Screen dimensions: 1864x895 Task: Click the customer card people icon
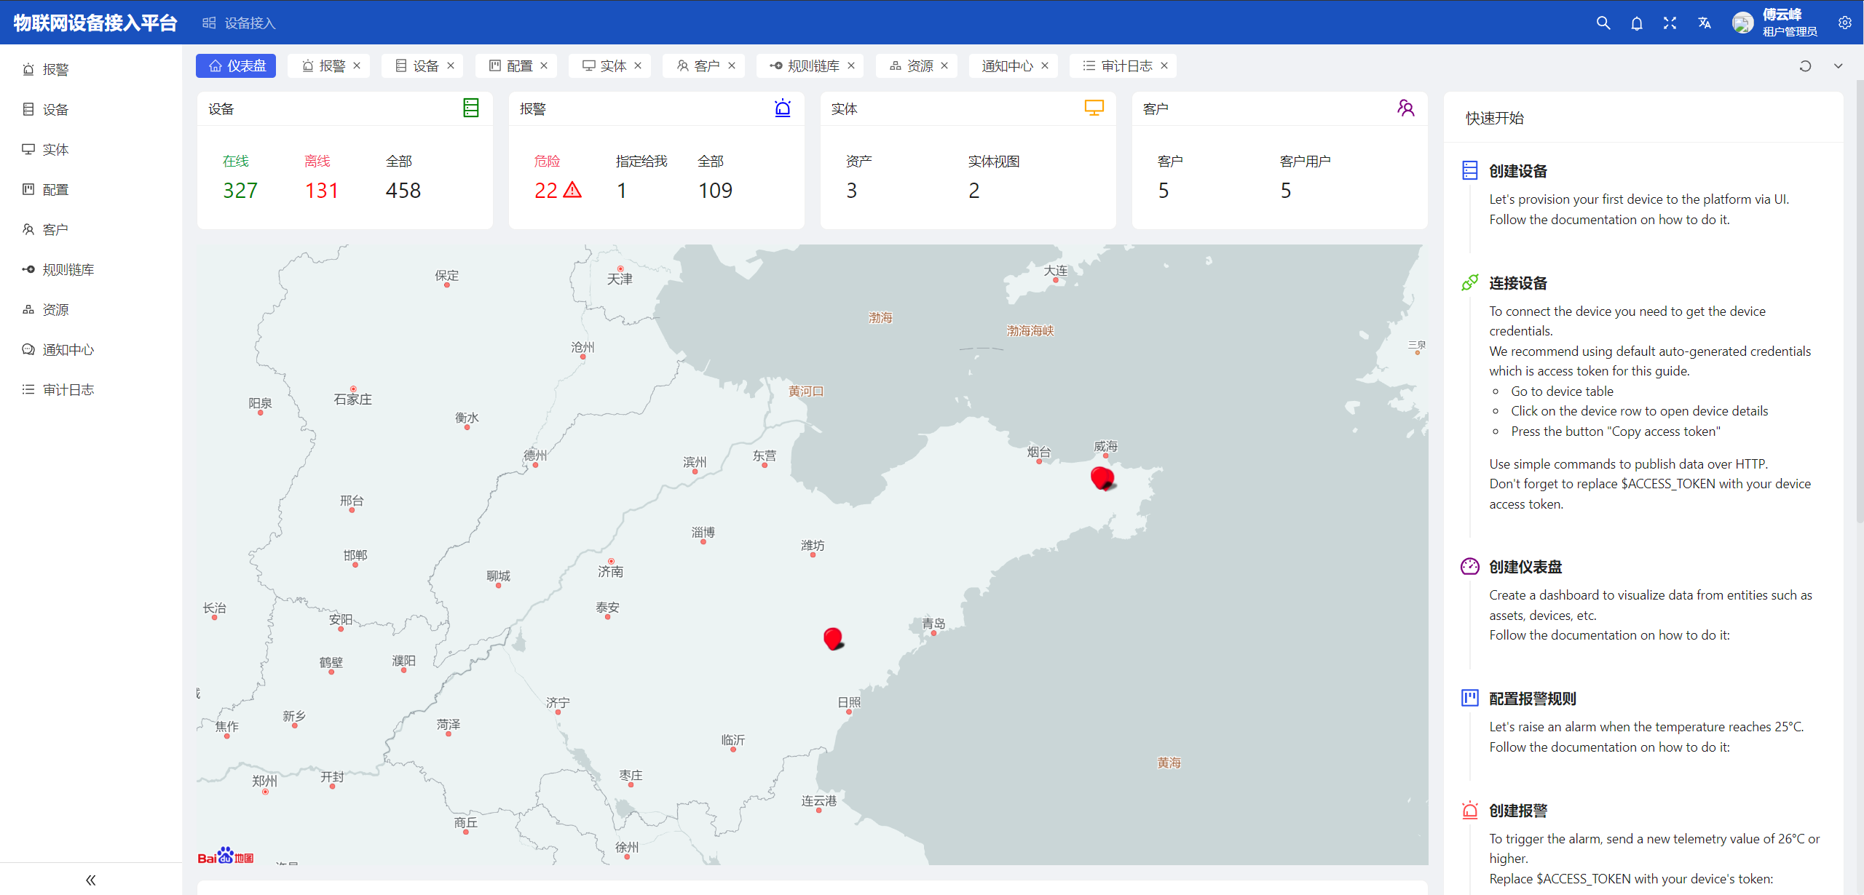1405,108
